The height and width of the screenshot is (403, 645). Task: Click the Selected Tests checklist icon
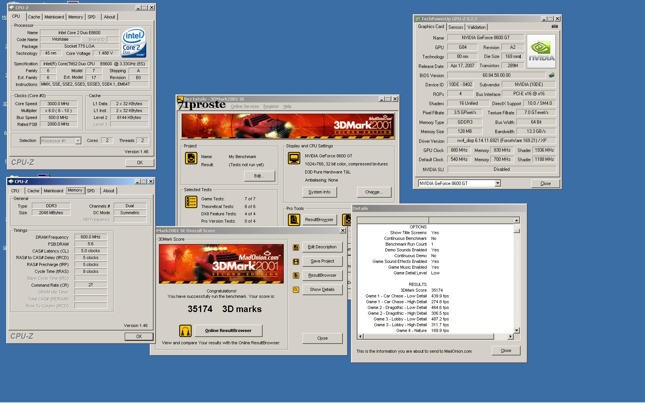pos(191,202)
